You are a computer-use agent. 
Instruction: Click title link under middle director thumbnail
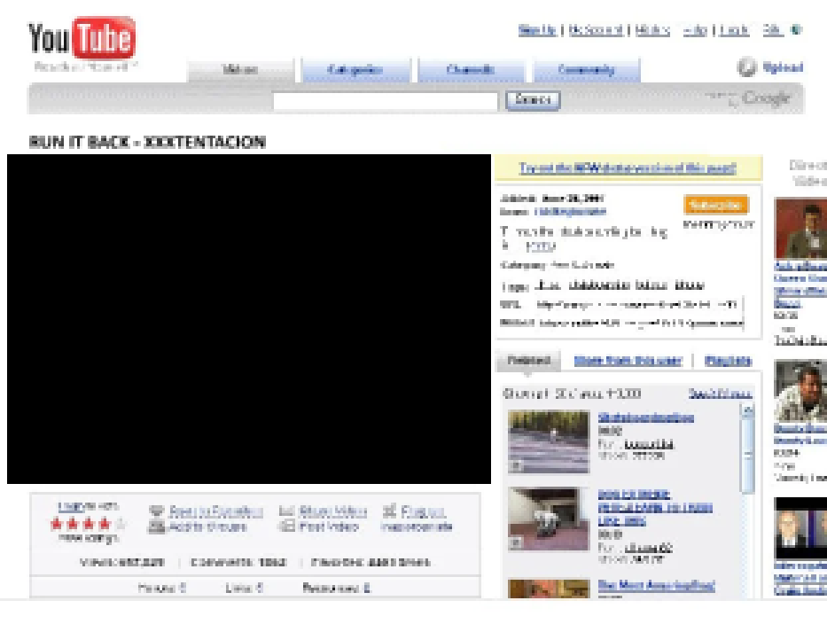click(x=800, y=433)
